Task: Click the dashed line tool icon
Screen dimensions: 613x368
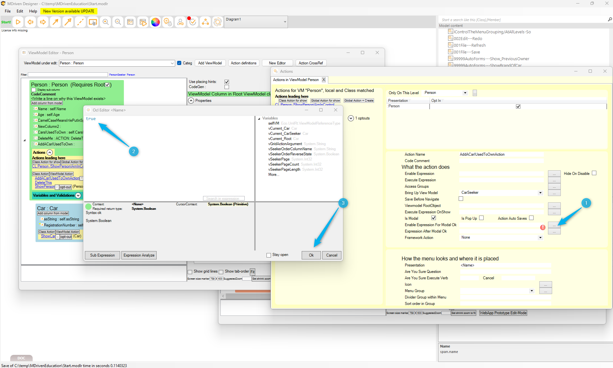Action: click(x=80, y=22)
